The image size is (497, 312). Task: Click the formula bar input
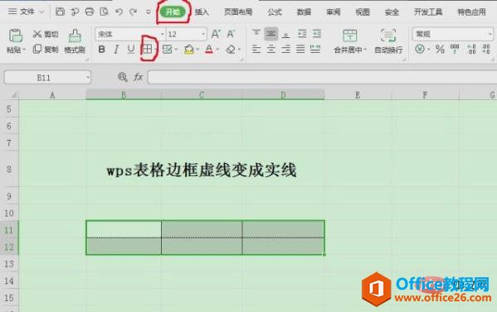point(322,78)
